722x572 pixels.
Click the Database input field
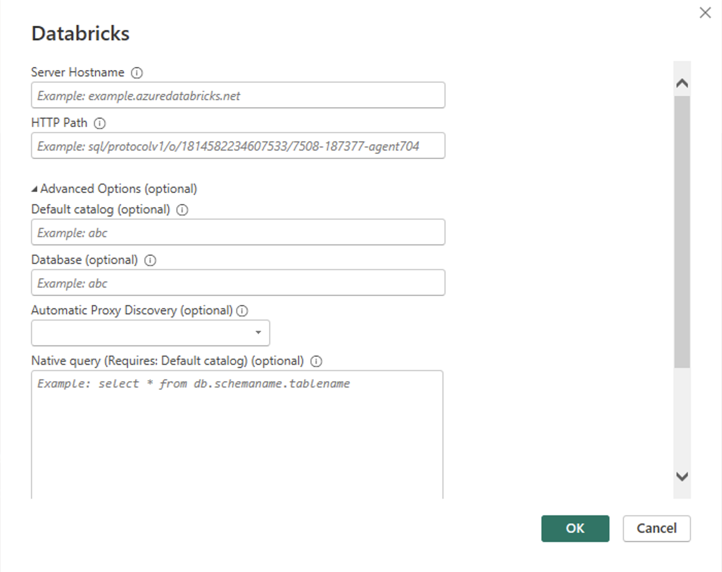tap(238, 282)
